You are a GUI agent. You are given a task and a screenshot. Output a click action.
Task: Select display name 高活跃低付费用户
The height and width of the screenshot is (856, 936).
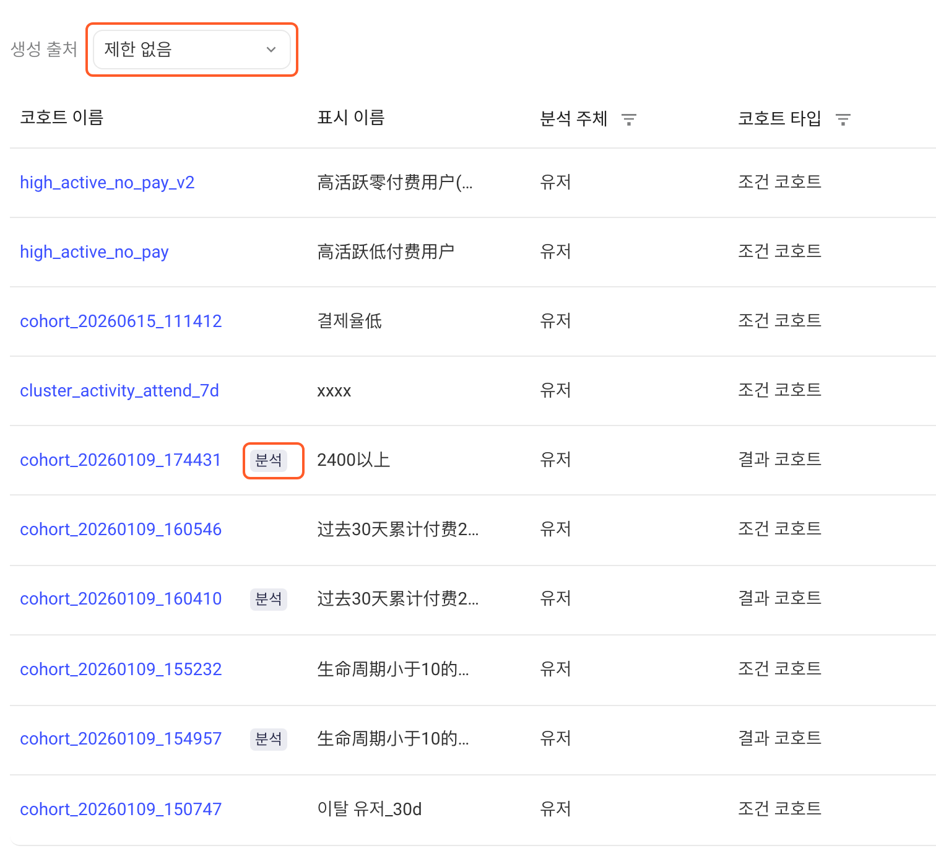point(386,252)
